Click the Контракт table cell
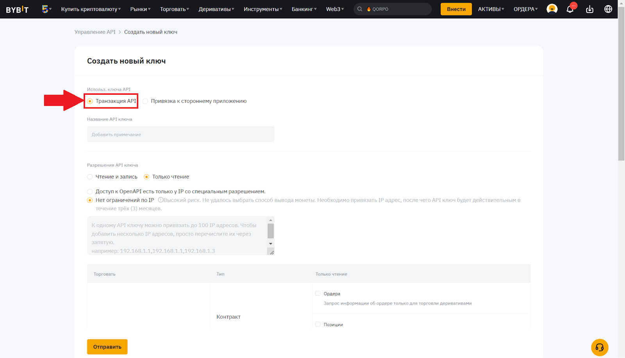This screenshot has height=358, width=625. 229,317
